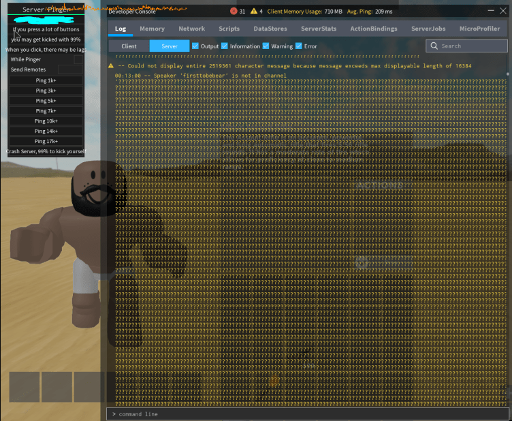Minimize the Developer Console
This screenshot has width=512, height=421.
tap(491, 11)
